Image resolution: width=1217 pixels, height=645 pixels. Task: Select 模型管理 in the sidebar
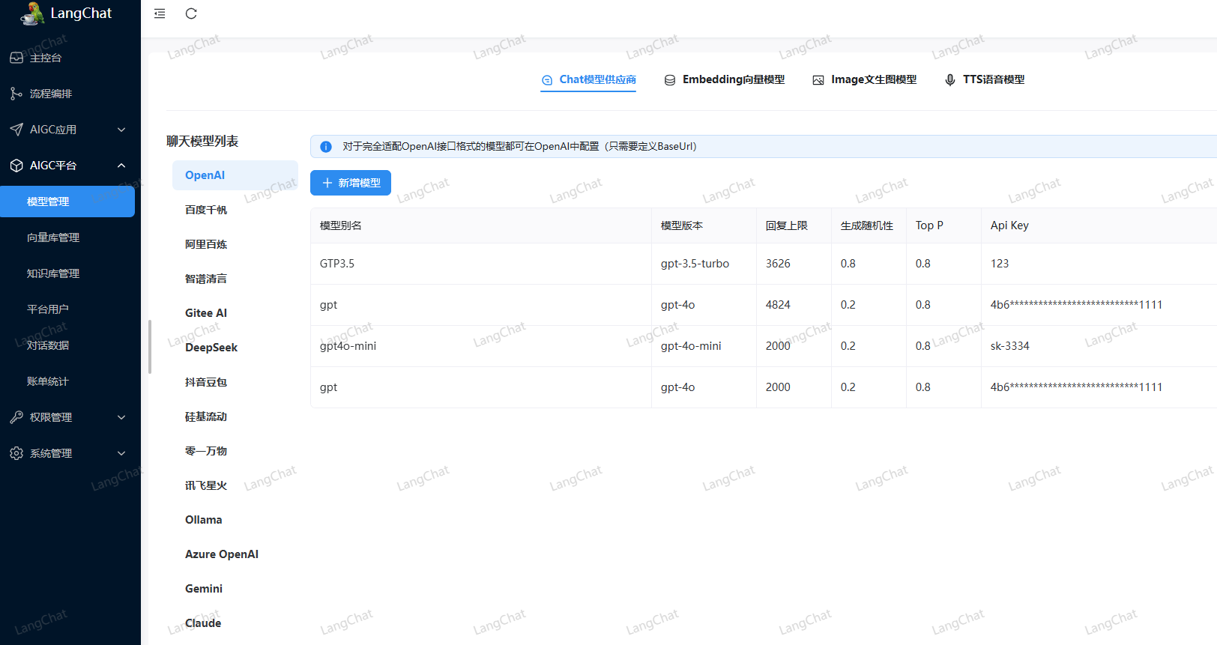pyautogui.click(x=67, y=202)
